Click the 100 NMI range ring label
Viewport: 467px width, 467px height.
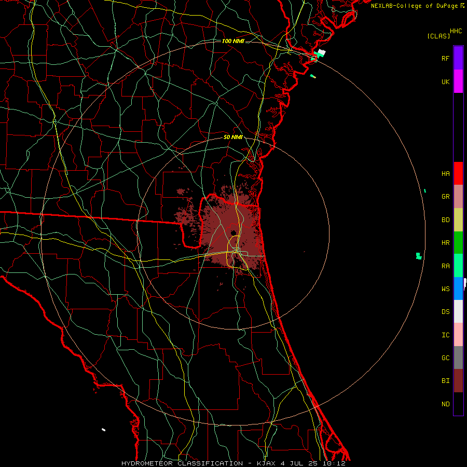233,41
